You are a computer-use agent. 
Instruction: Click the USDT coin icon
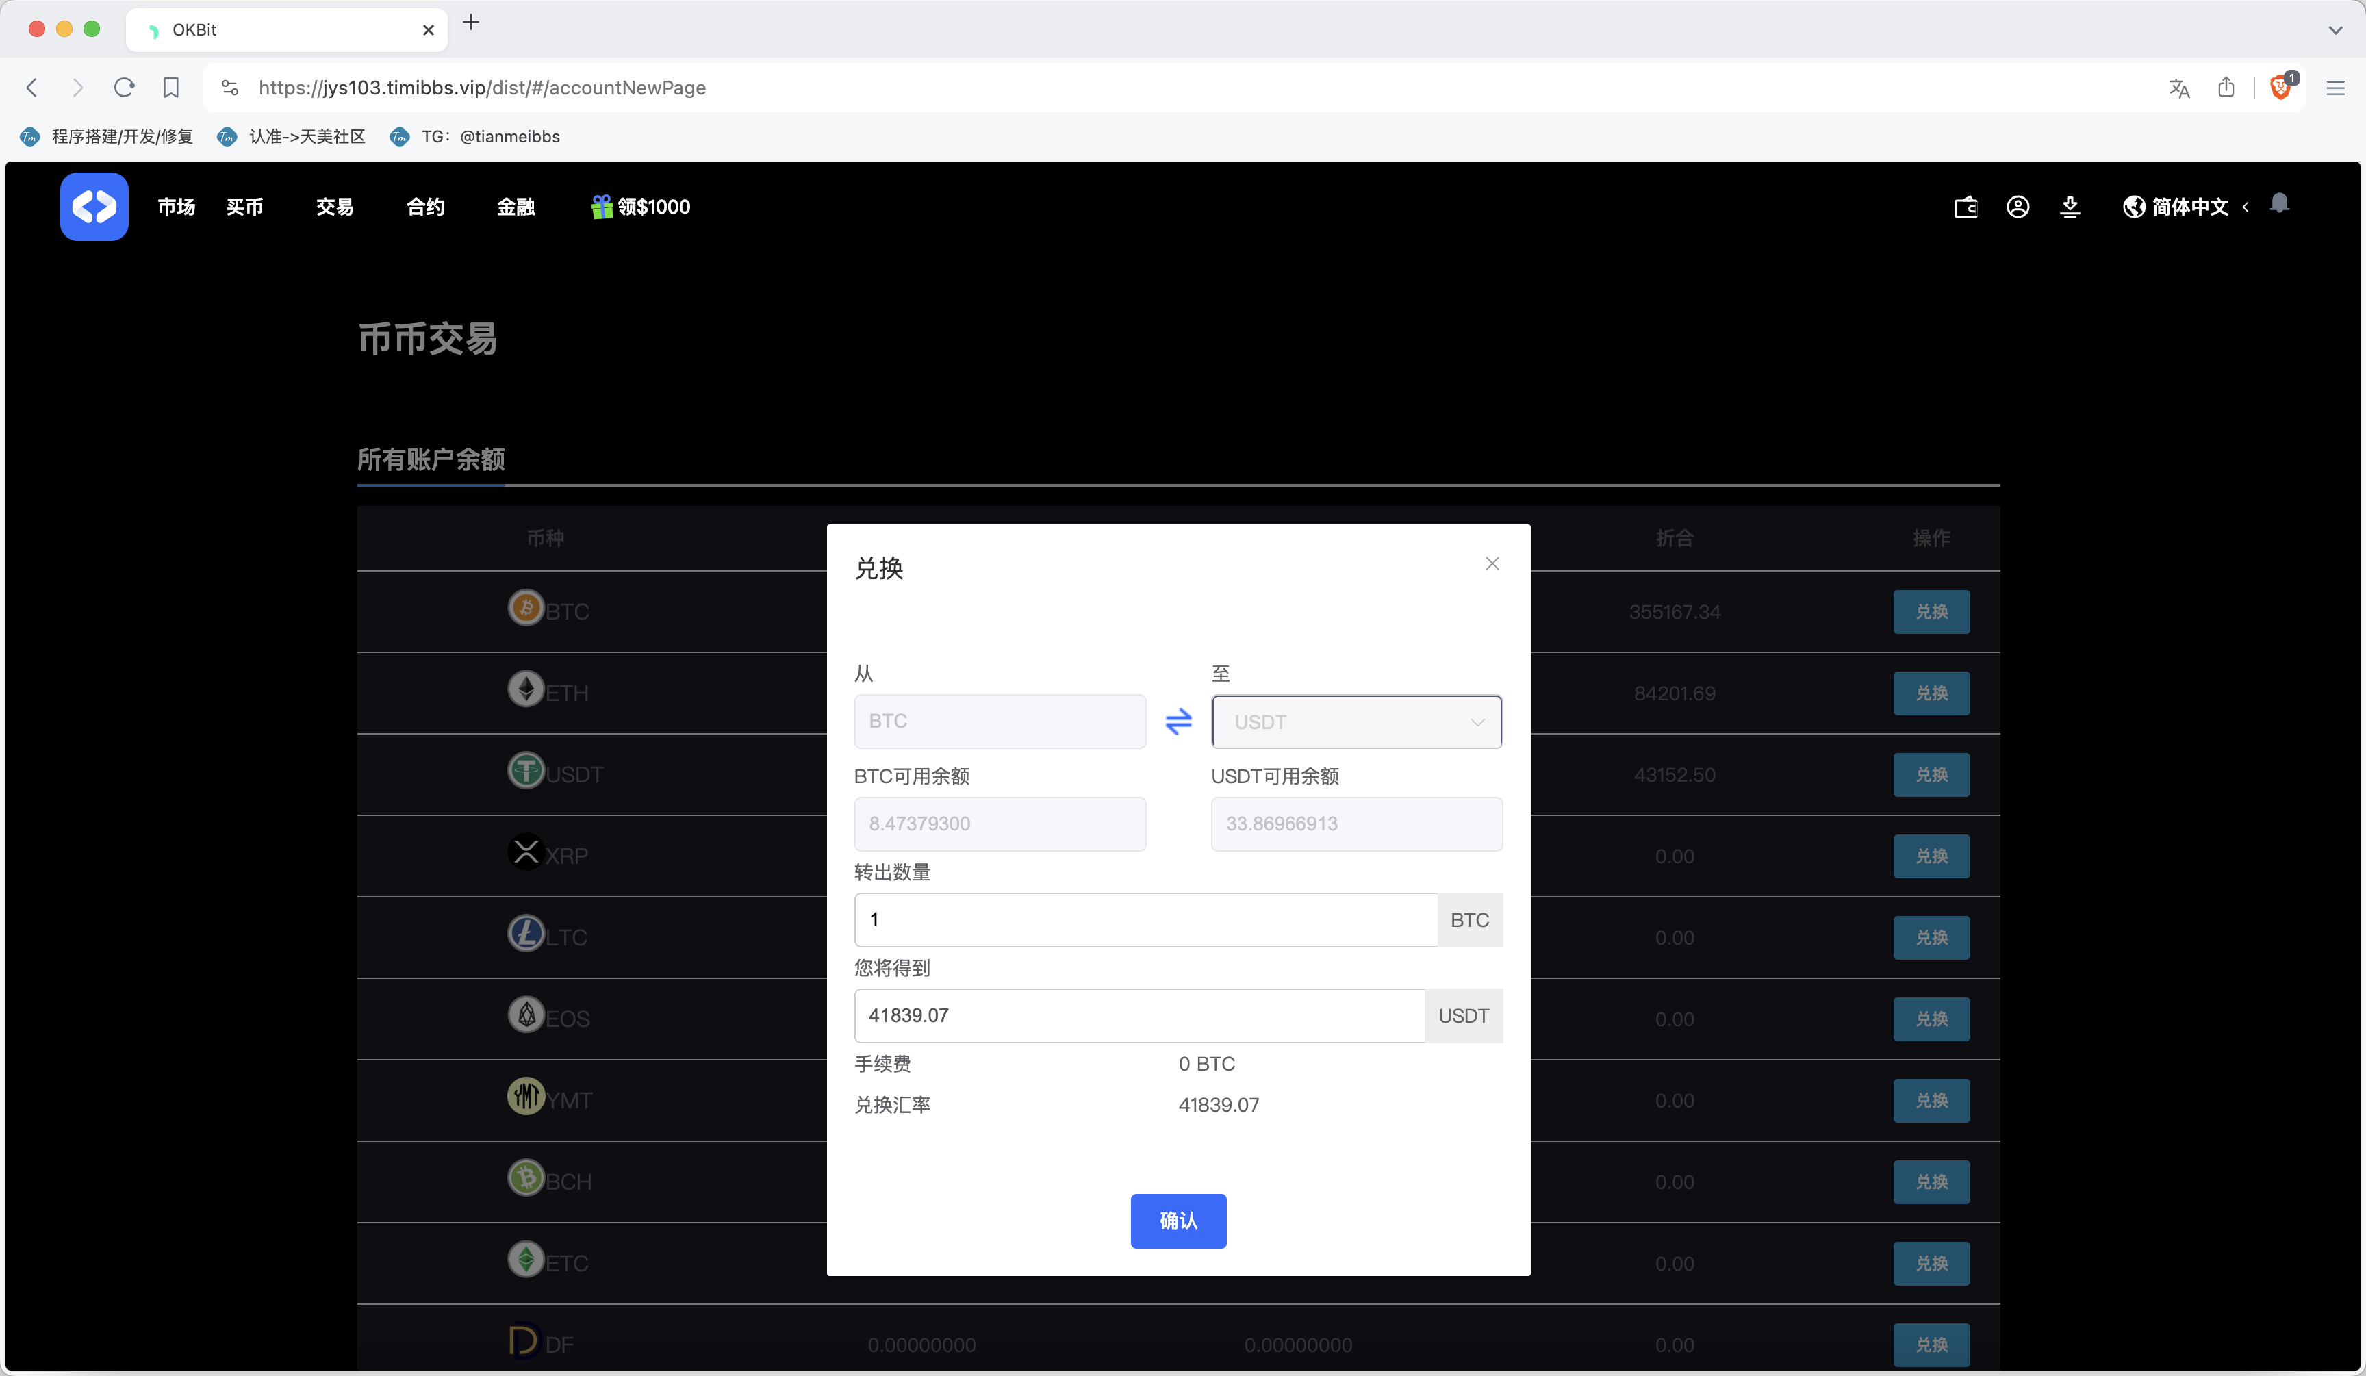tap(526, 771)
